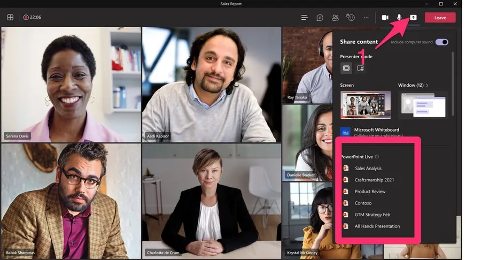Show the participants list icon

tap(335, 18)
